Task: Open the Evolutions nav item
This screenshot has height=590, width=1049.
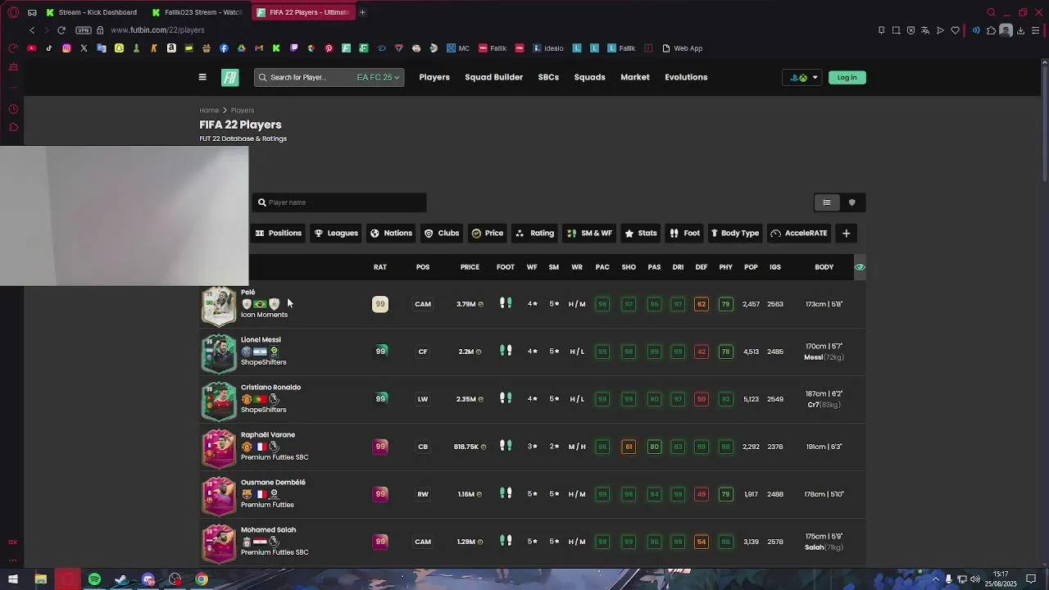Action: [686, 77]
